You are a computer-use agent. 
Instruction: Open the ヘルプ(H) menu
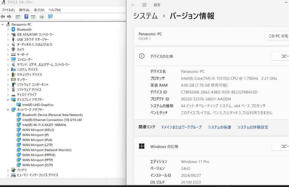pyautogui.click(x=55, y=10)
